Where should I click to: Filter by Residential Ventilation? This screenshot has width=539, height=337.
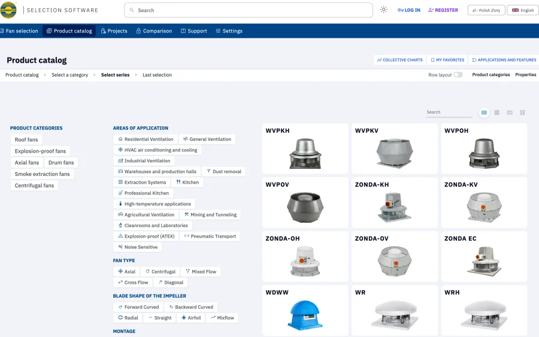[146, 139]
